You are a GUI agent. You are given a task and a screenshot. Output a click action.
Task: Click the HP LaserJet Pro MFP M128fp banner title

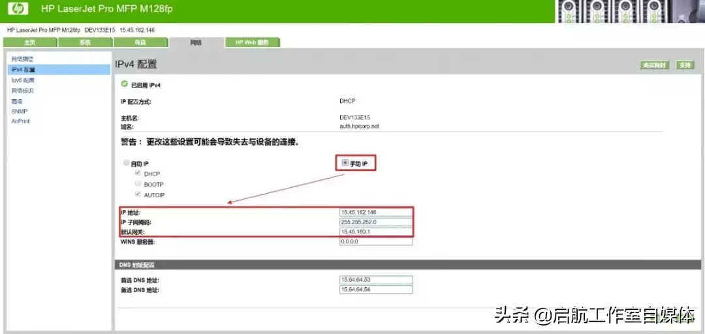[106, 8]
